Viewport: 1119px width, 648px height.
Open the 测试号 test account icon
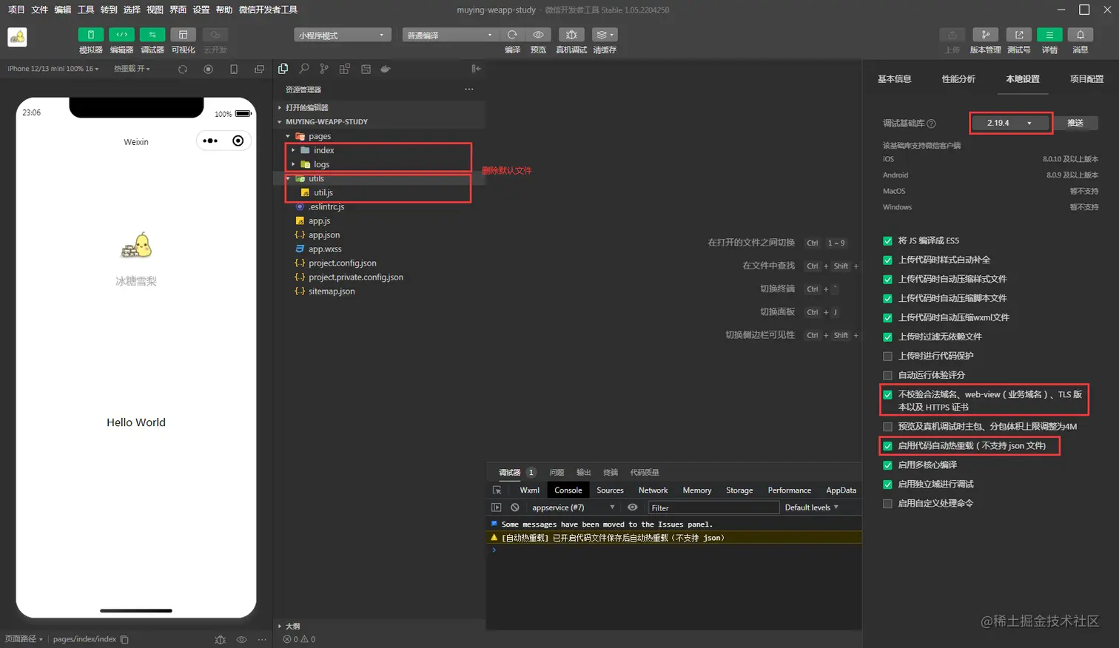point(1019,35)
